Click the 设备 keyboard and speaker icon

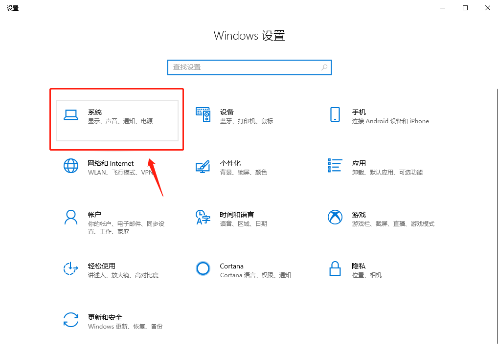(x=203, y=114)
